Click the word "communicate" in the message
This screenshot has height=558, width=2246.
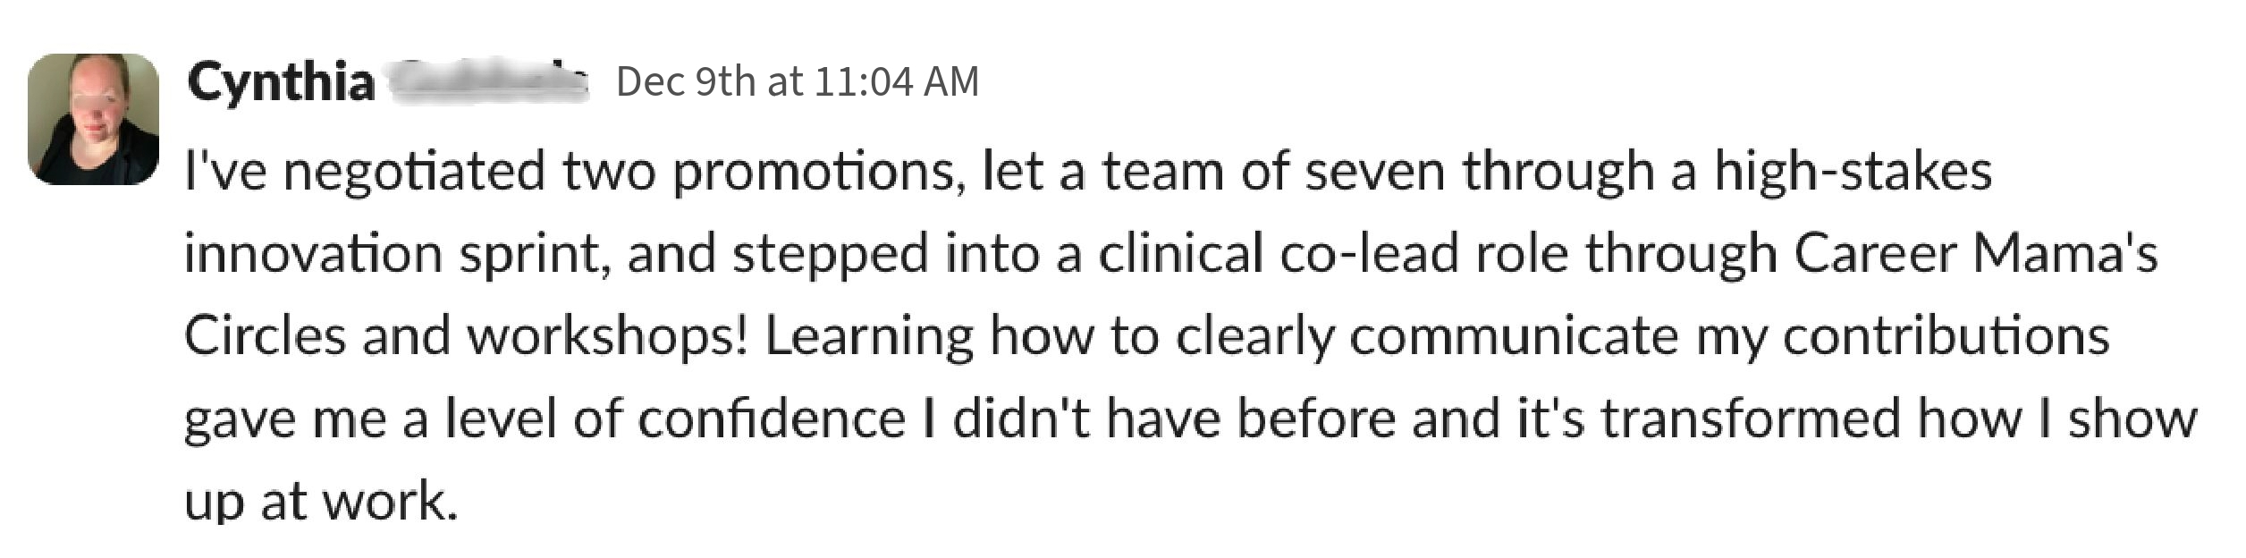(x=1513, y=336)
